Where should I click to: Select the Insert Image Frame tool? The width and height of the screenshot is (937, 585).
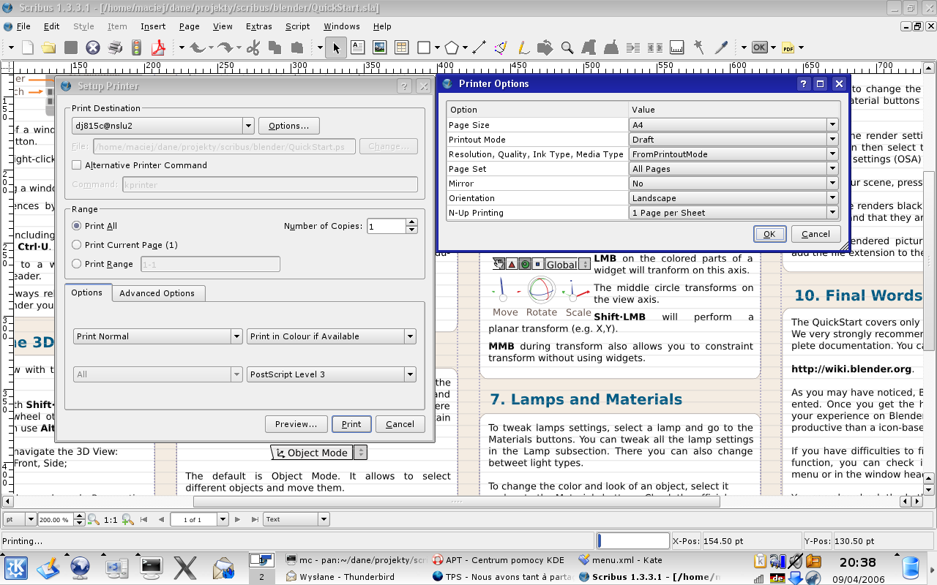[379, 48]
